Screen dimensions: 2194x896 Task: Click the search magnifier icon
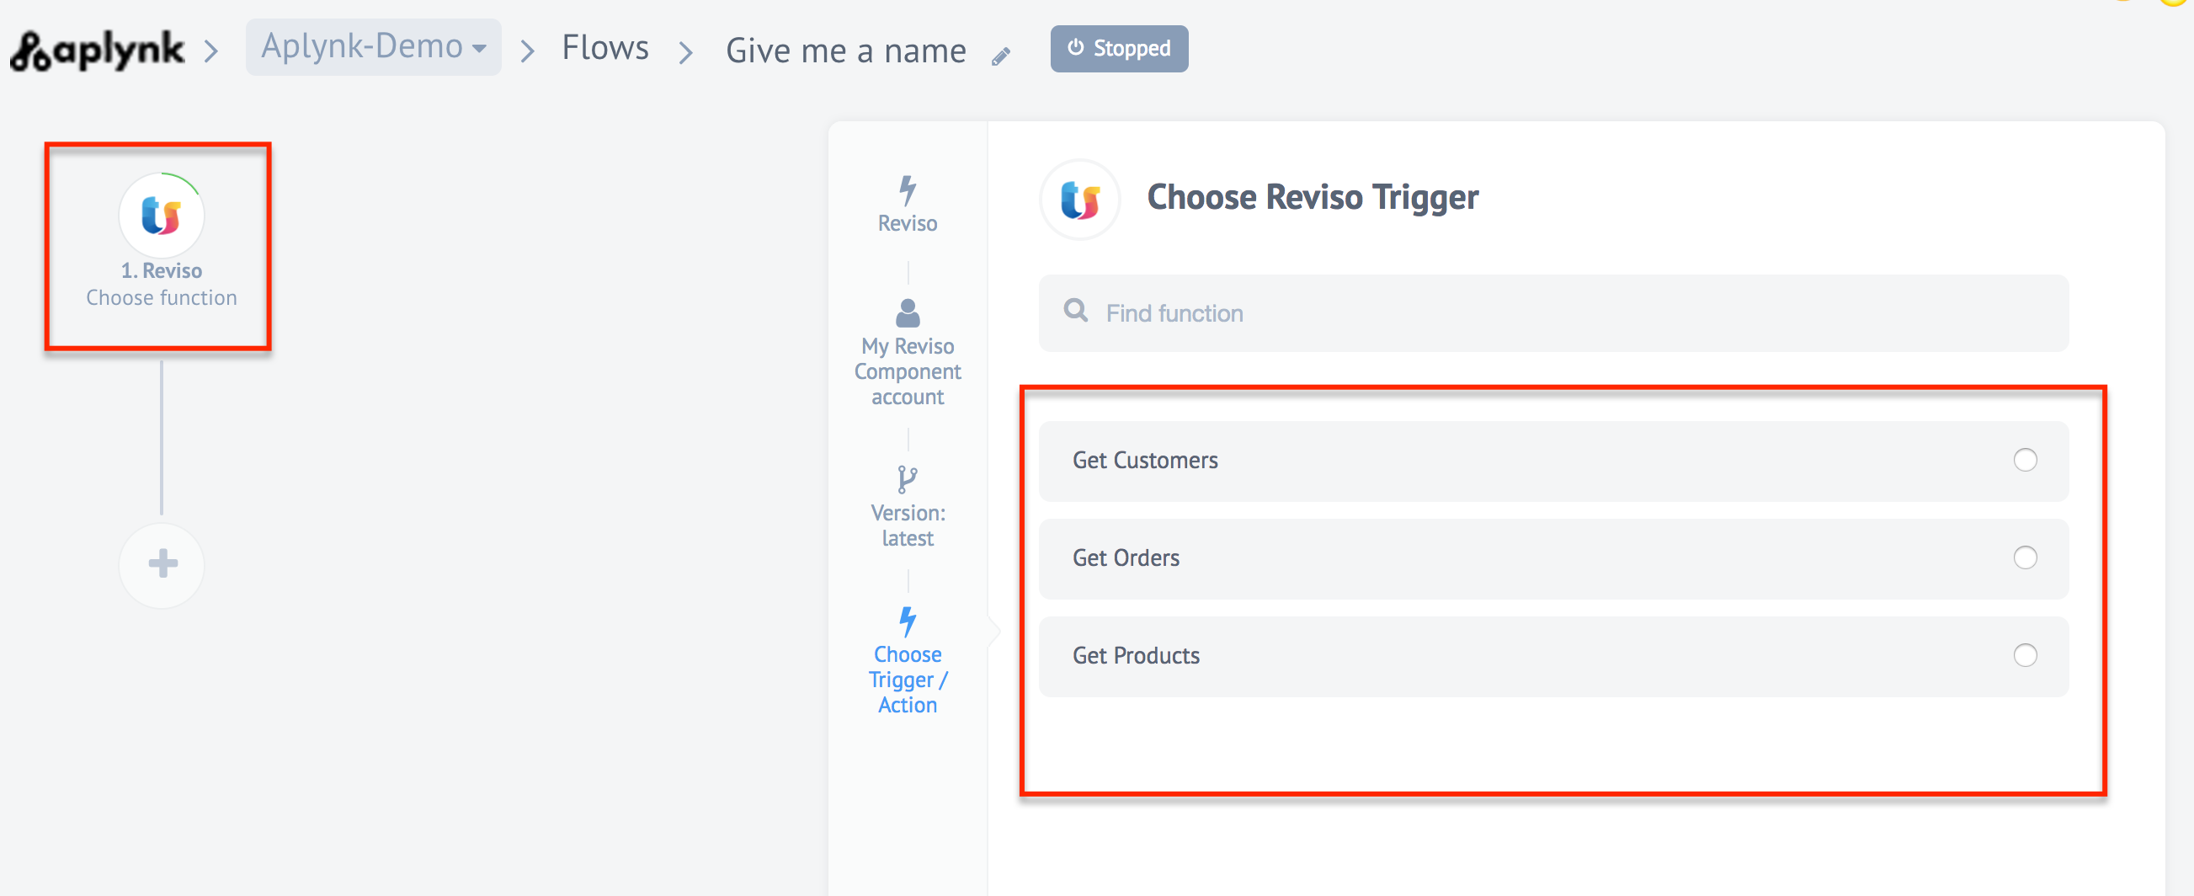[1076, 311]
